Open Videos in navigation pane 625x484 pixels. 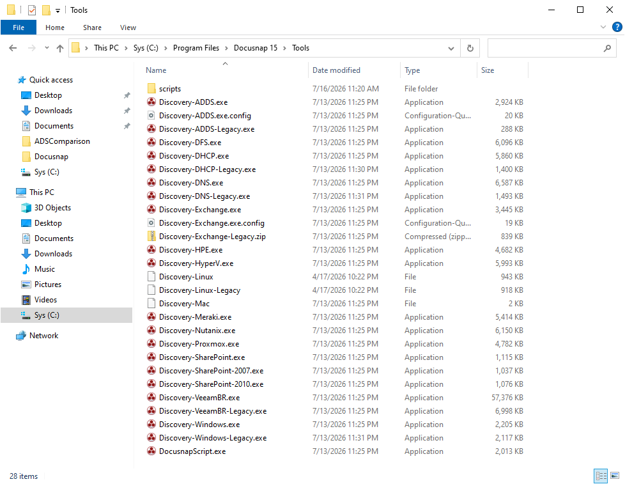click(46, 300)
